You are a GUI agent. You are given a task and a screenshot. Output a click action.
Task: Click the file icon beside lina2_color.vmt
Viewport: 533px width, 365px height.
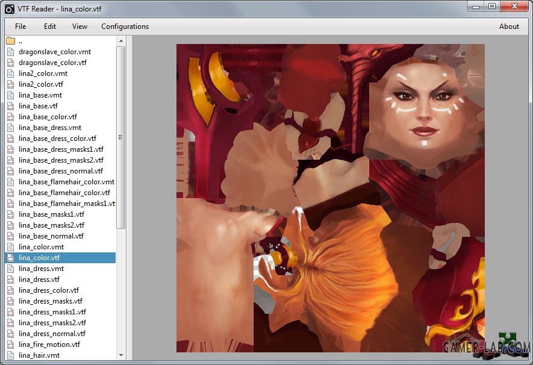(10, 73)
